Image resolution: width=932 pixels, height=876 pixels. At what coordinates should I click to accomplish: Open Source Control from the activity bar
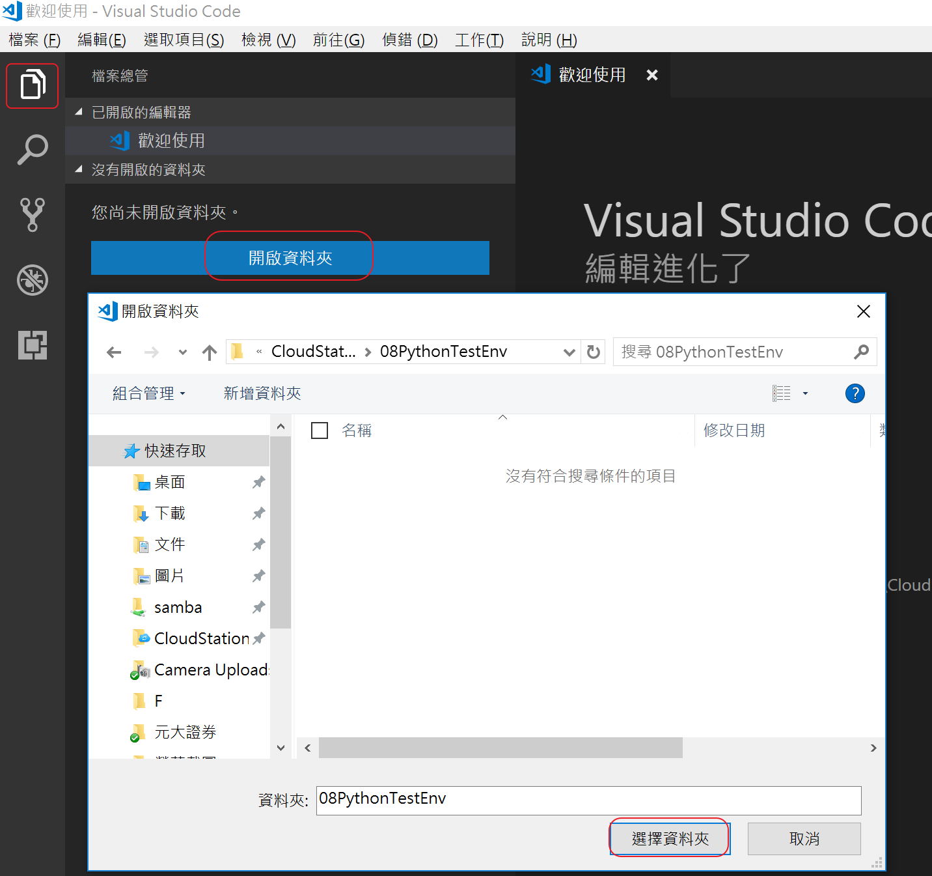(x=32, y=214)
